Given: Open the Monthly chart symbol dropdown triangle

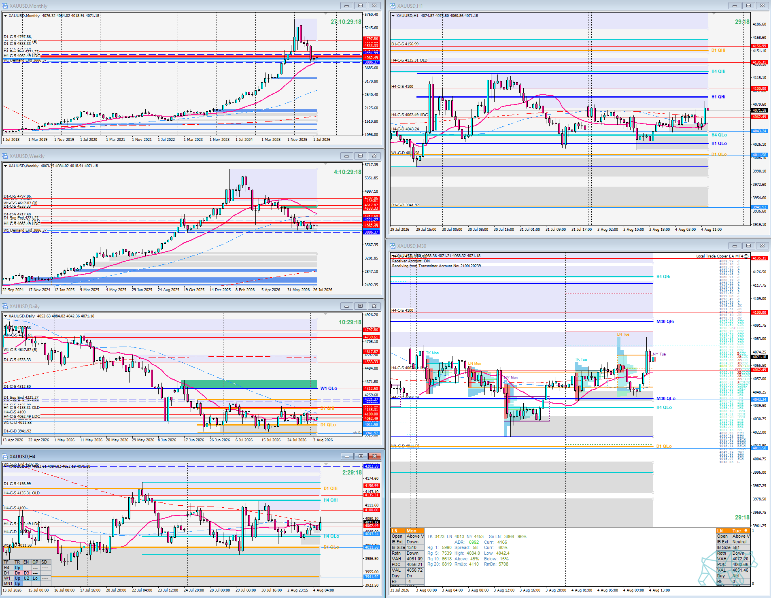Looking at the screenshot, I should [x=5, y=16].
